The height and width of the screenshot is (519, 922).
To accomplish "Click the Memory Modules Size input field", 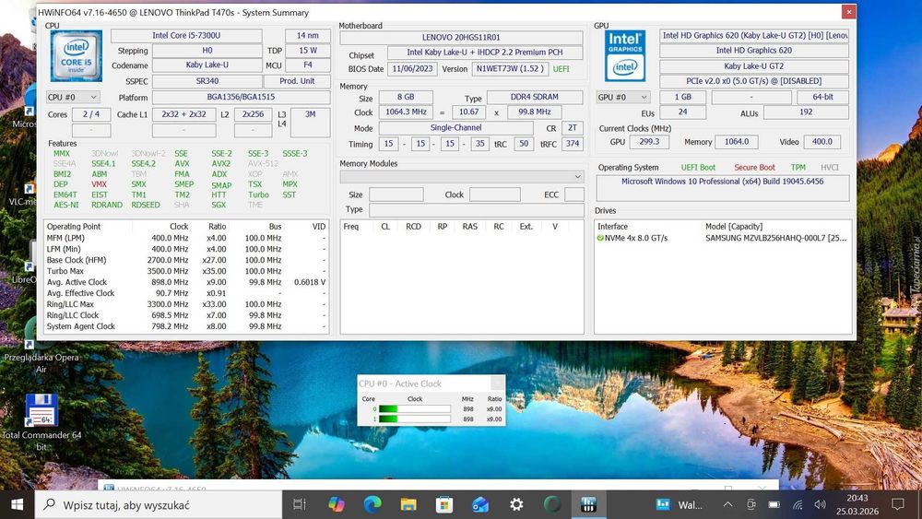I will point(396,195).
